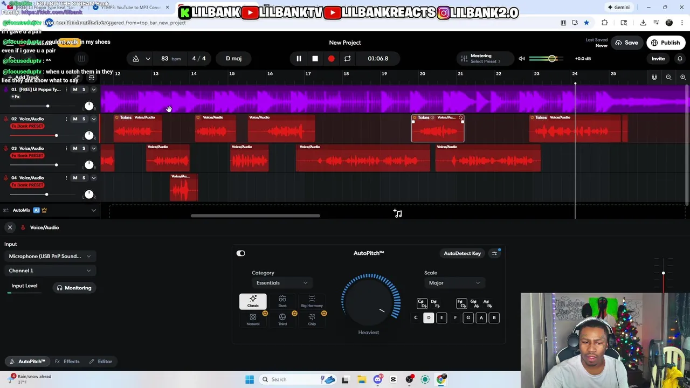This screenshot has height=388, width=690.
Task: Click the Publish button
Action: point(666,43)
